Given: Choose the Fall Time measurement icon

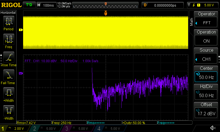Looking at the screenshot, I should pos(8,75).
